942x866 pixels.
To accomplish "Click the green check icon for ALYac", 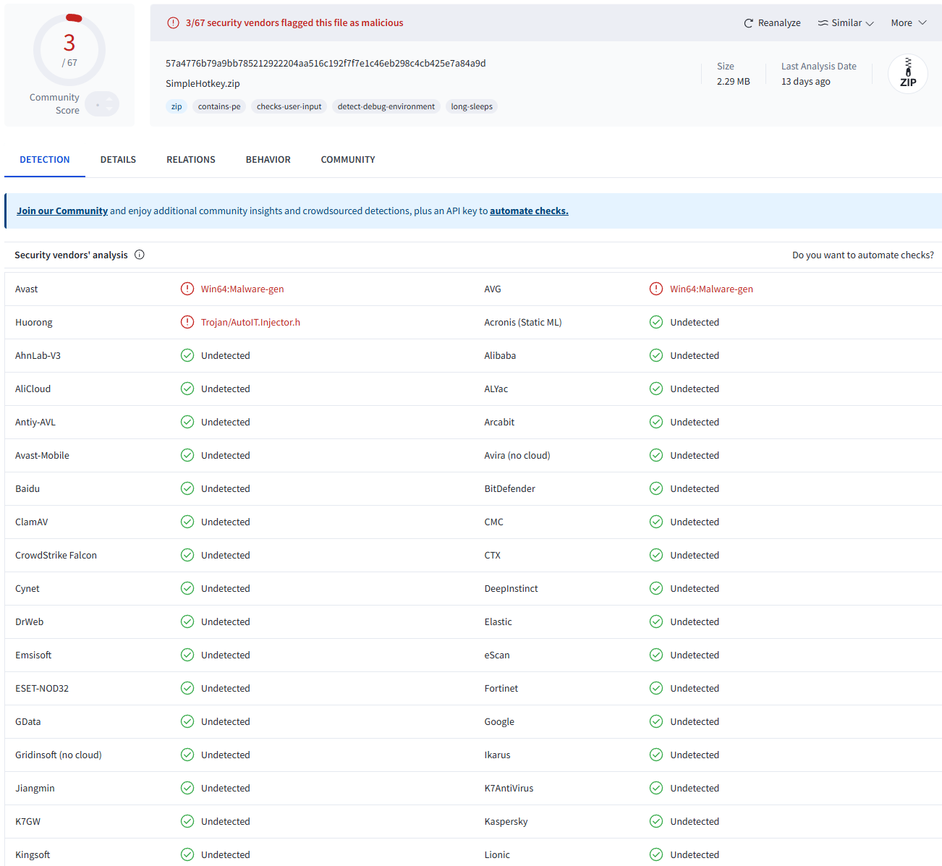I will coord(656,389).
